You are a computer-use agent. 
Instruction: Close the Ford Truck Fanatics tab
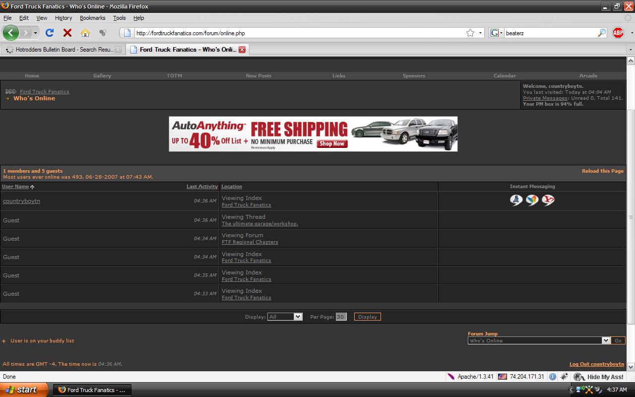242,50
